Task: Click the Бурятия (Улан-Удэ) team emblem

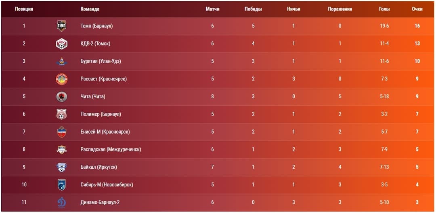Action: click(61, 61)
